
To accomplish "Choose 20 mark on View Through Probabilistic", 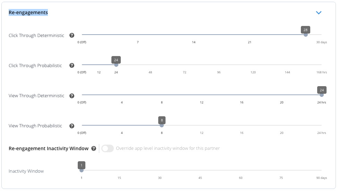I will click(x=282, y=125).
